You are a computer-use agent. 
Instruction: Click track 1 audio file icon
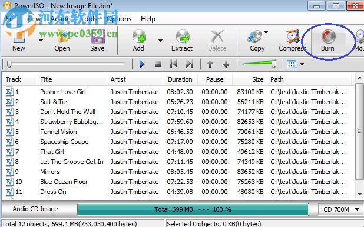pyautogui.click(x=9, y=92)
